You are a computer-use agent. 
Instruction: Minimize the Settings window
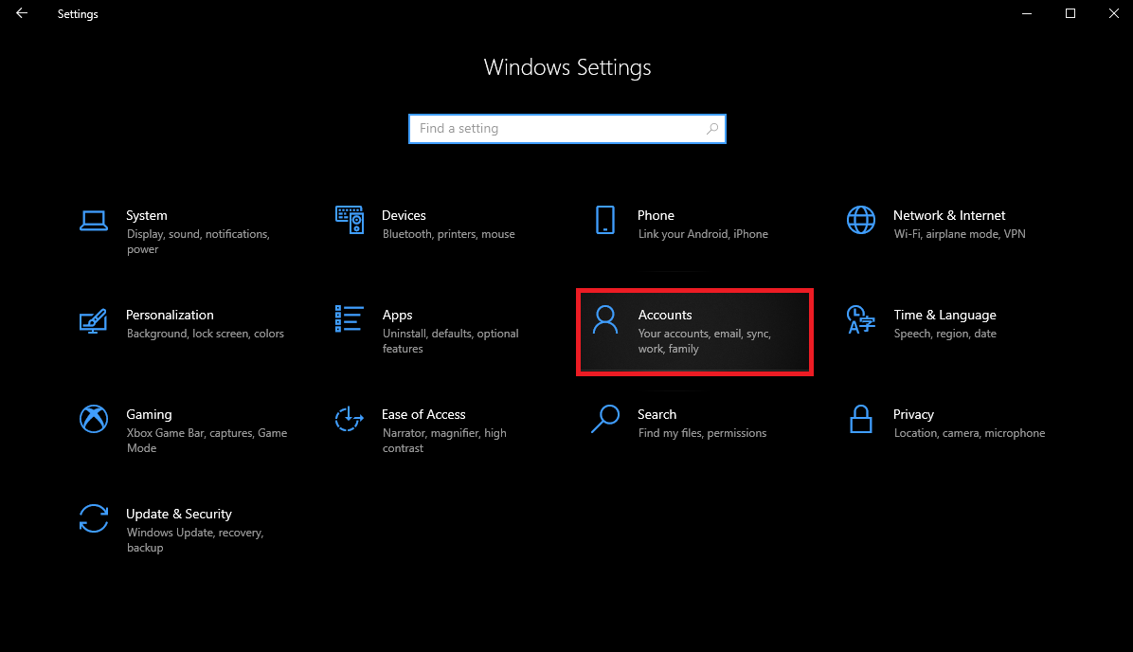pos(1027,13)
